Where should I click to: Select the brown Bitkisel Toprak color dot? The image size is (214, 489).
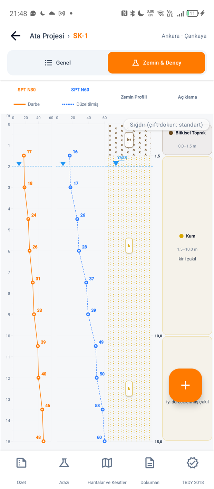171,133
